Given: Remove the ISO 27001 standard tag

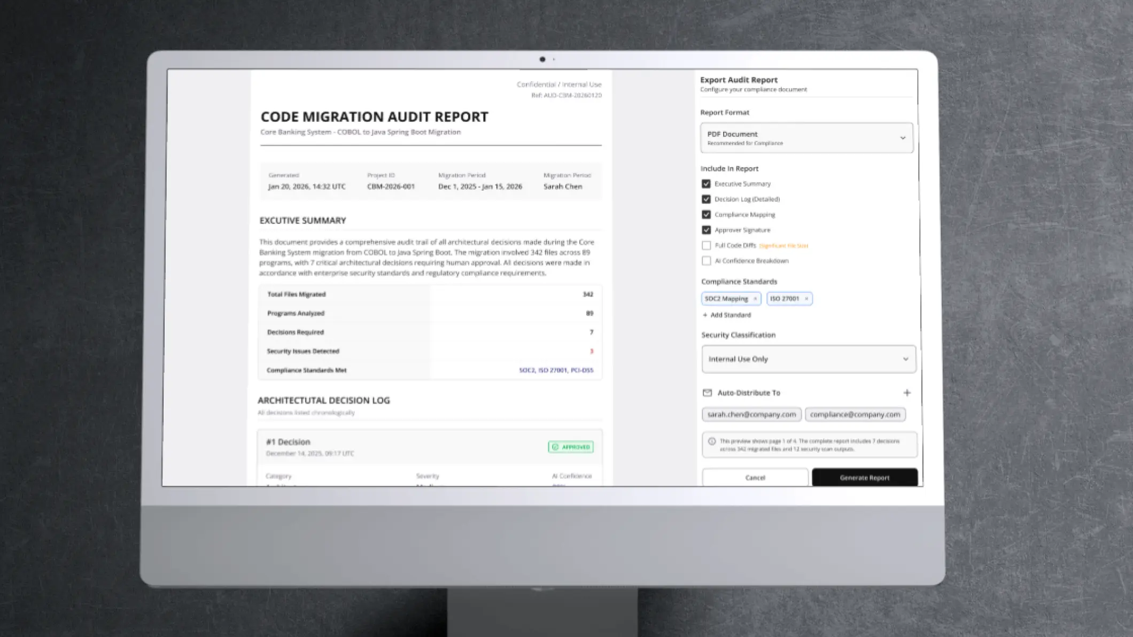Looking at the screenshot, I should tap(807, 299).
